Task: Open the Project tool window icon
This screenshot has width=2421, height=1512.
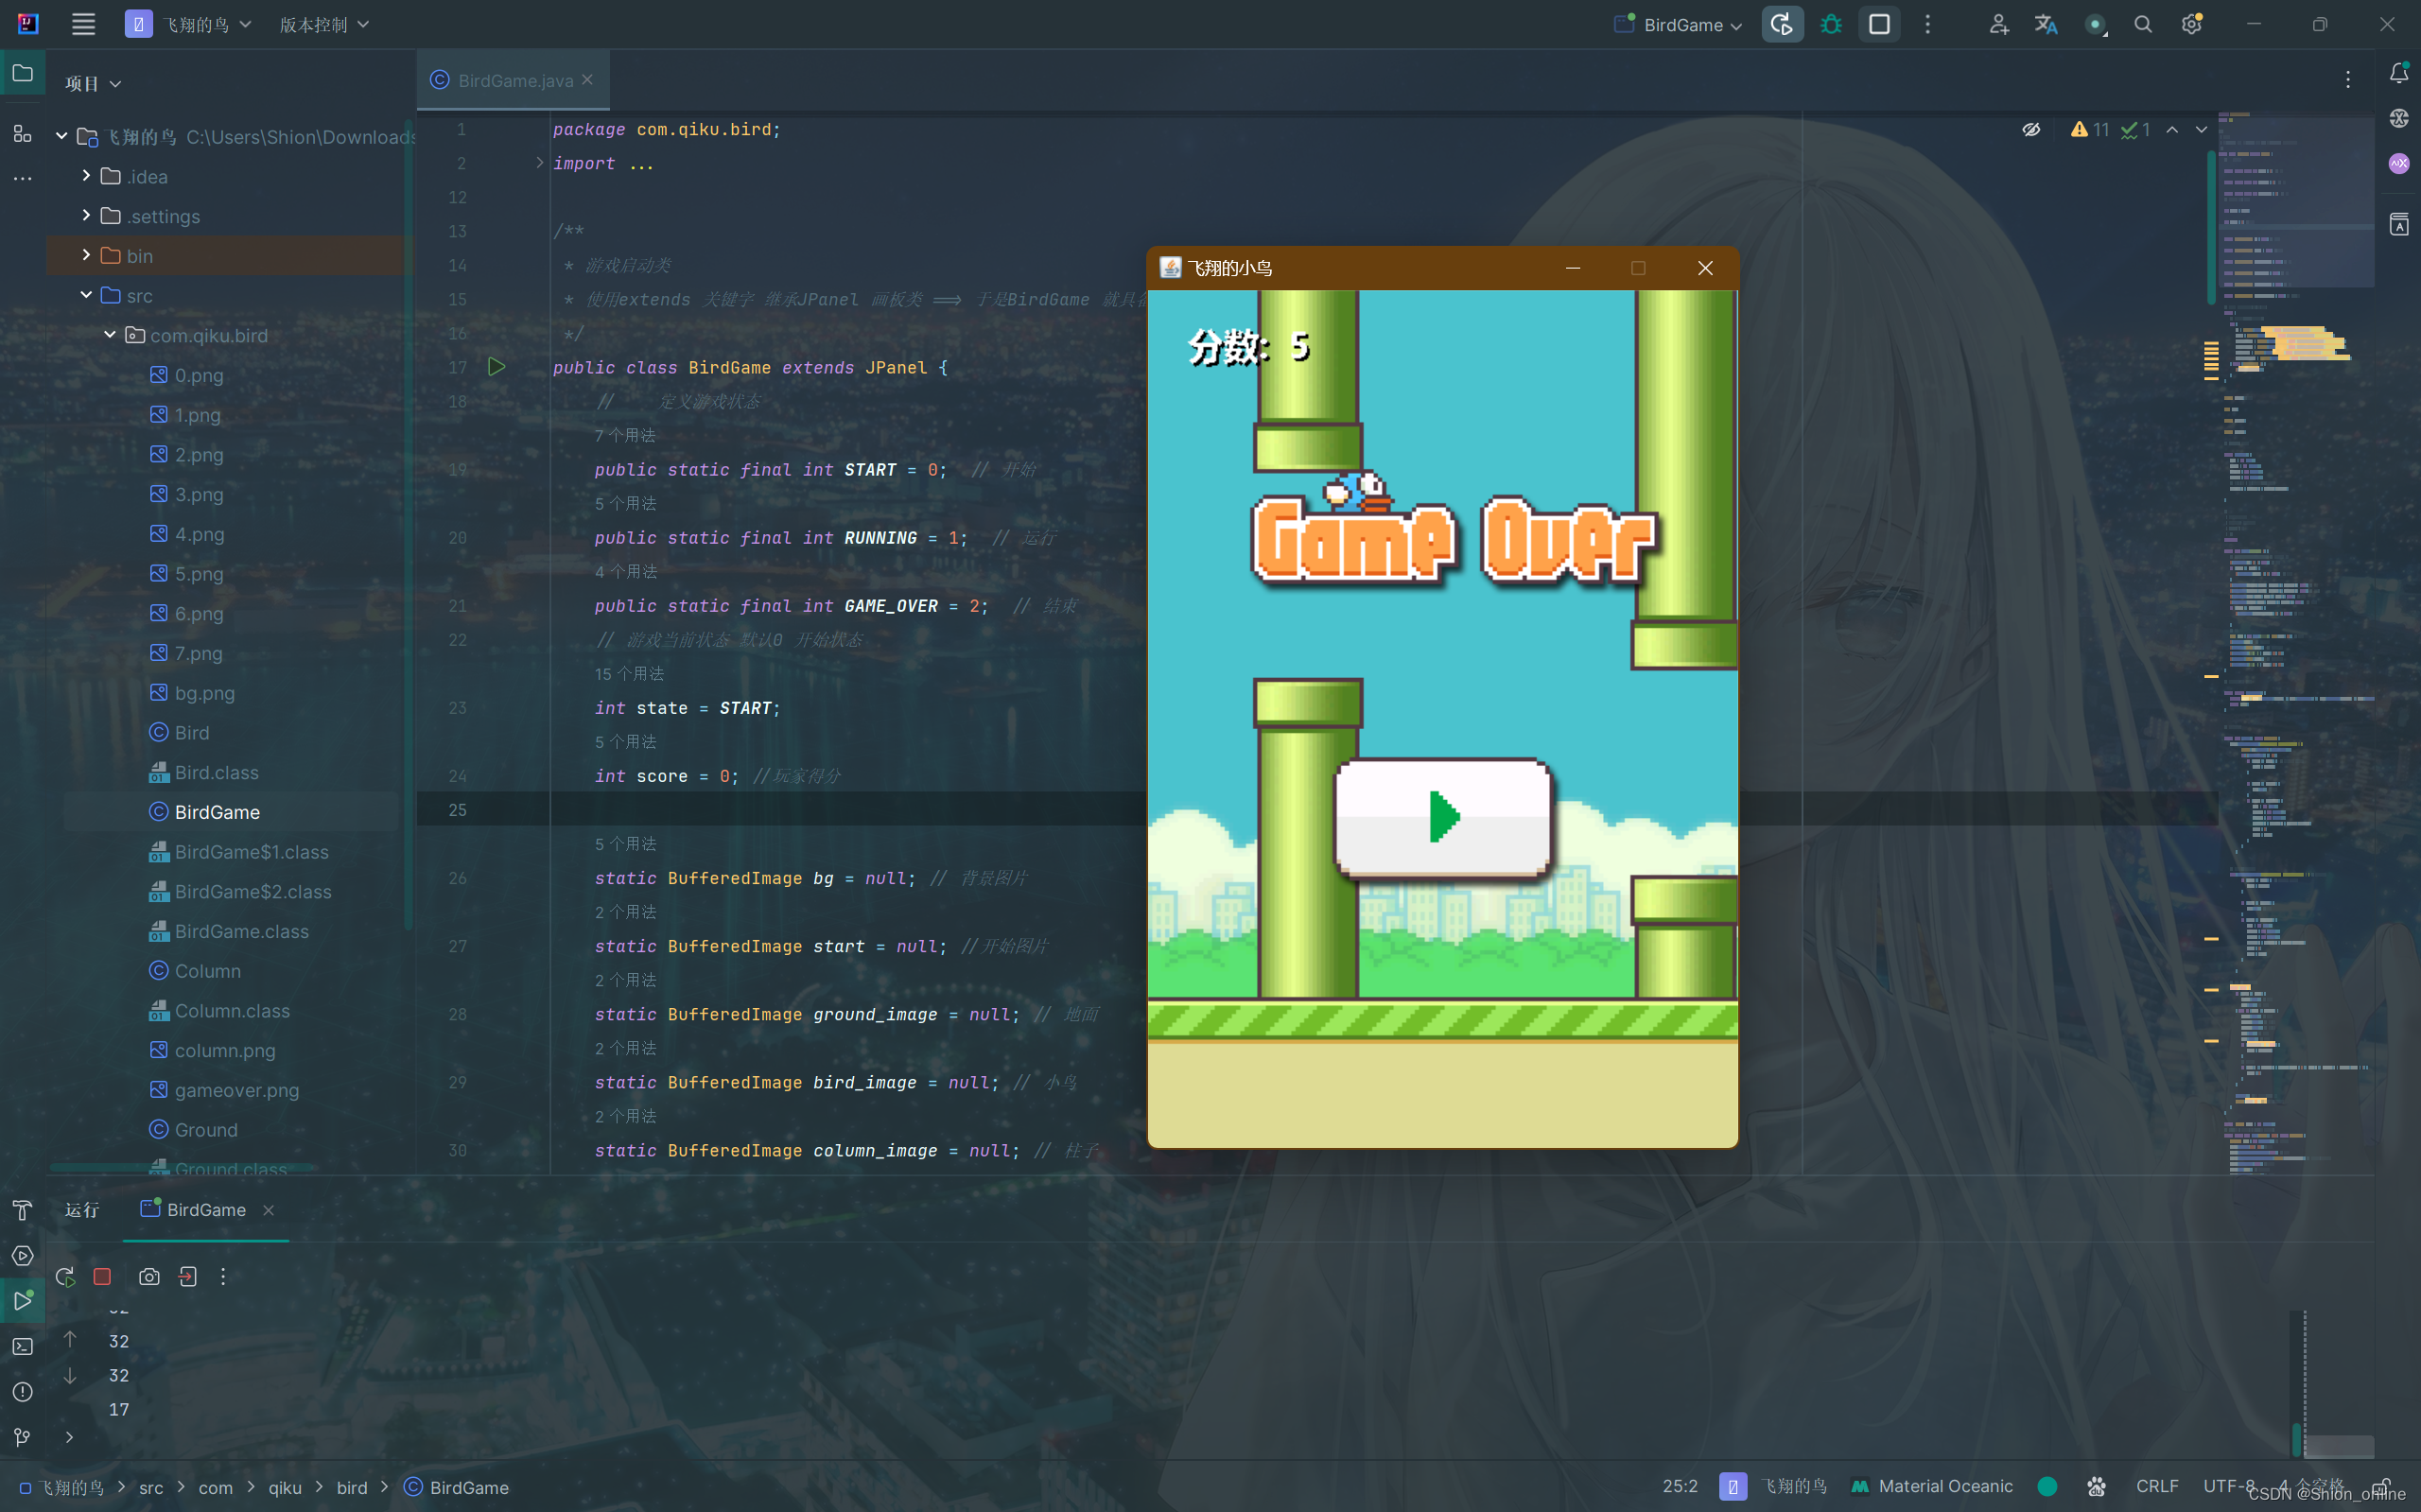Action: point(22,73)
